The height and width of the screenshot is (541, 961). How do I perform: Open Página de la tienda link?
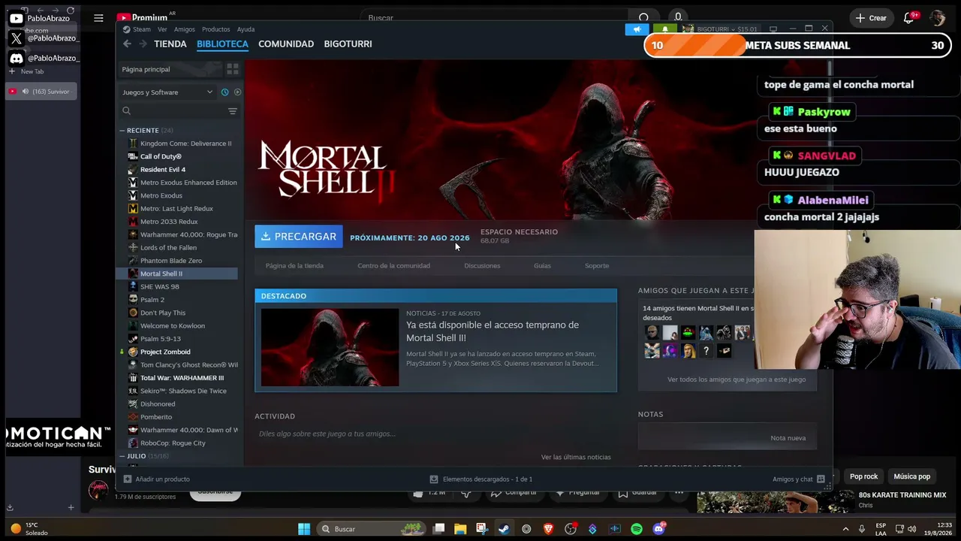(x=294, y=265)
